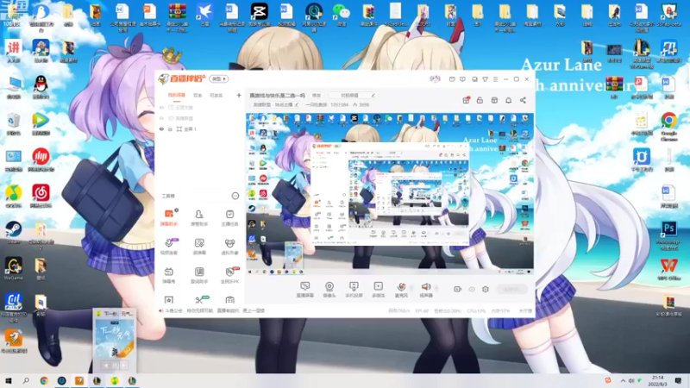Add 多媒体 media source
The image size is (690, 388).
click(x=378, y=290)
